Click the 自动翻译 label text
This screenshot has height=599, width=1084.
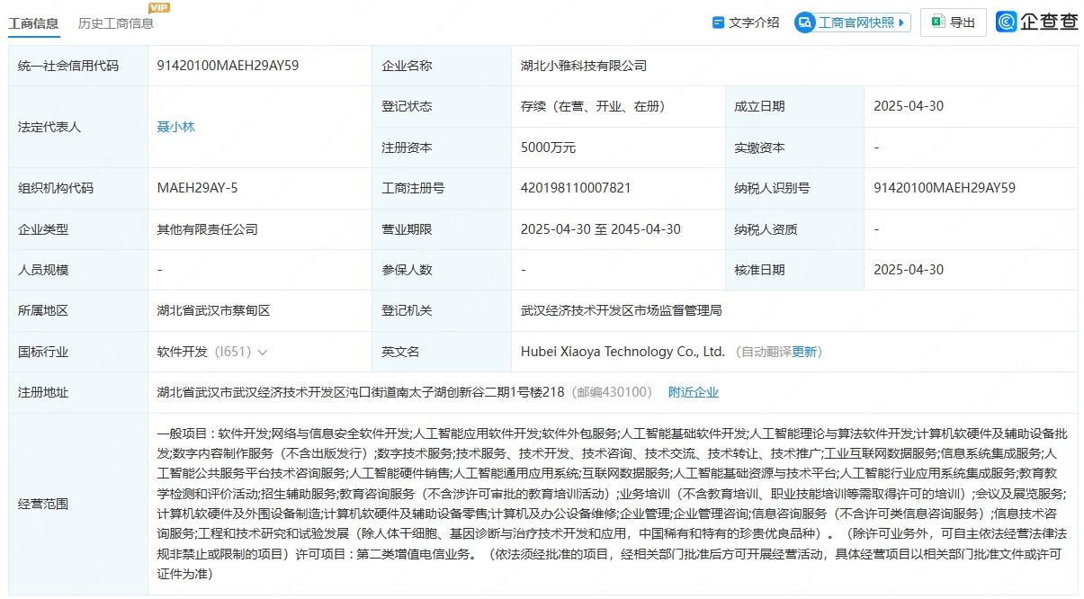point(766,353)
